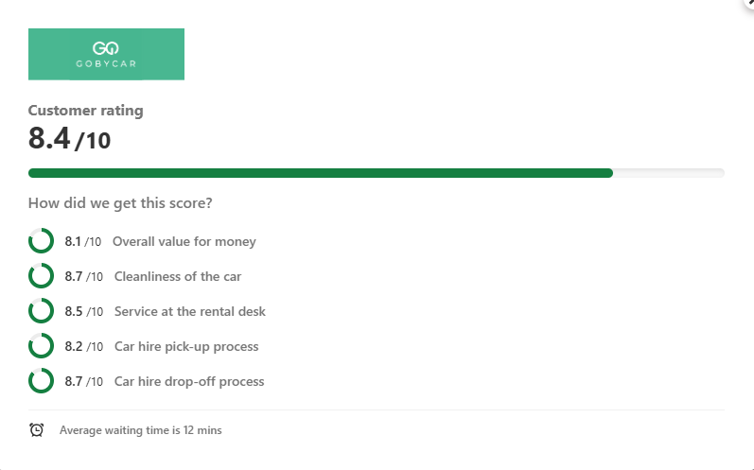Click the Car hire pick-up process gauge icon
The height and width of the screenshot is (470, 754).
point(41,346)
